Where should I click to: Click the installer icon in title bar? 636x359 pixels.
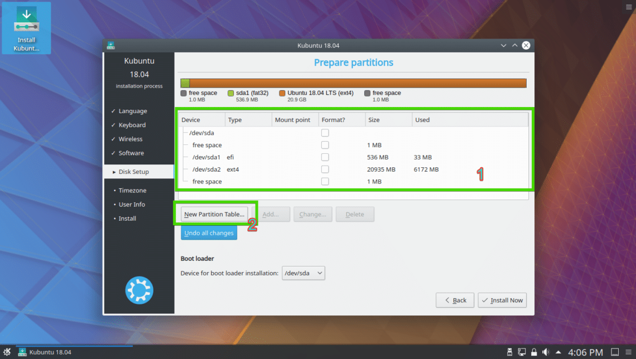click(x=110, y=45)
